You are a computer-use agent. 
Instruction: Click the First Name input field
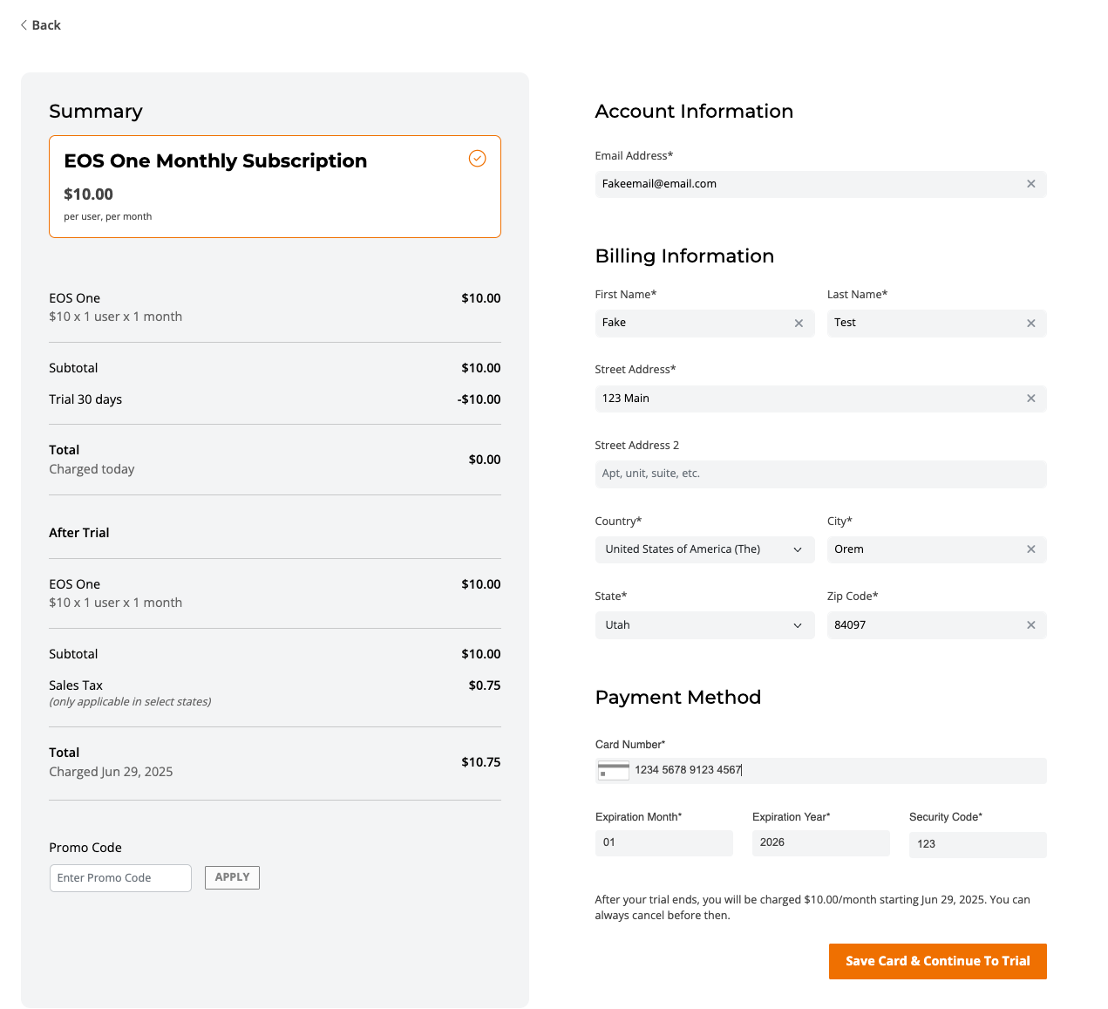[704, 324]
